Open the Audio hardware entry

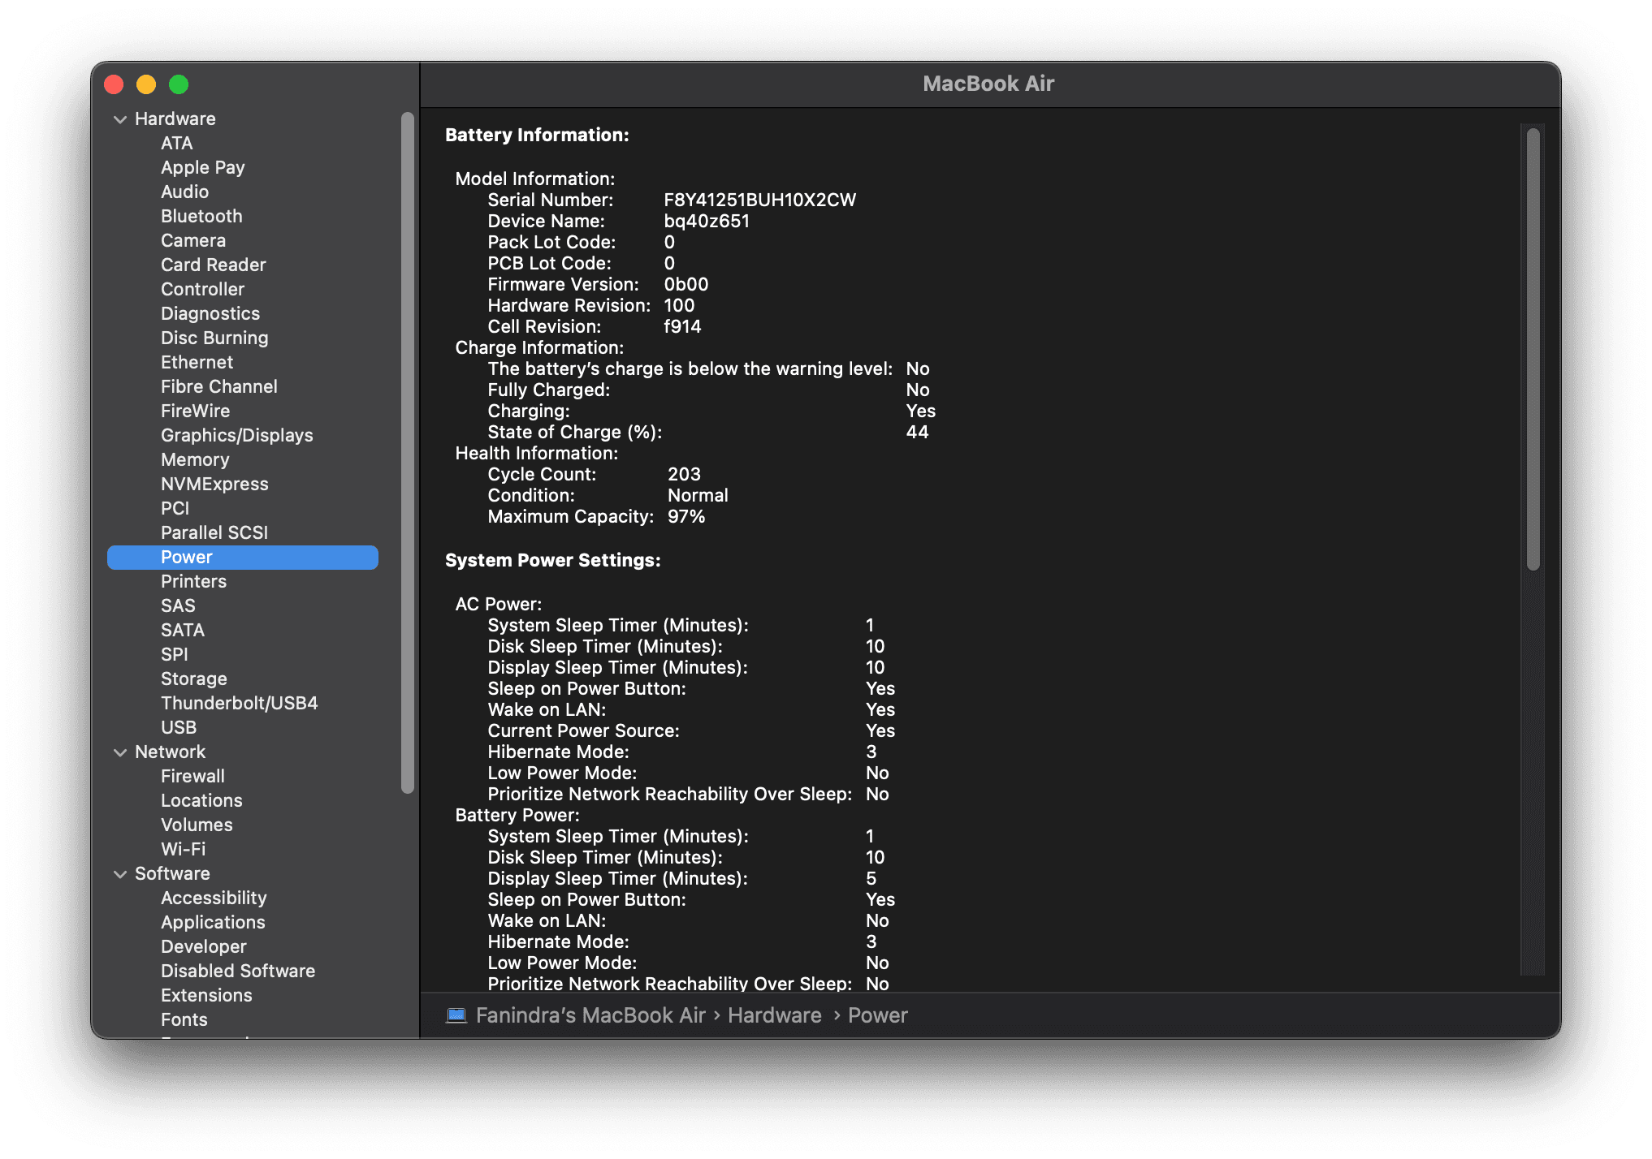point(184,192)
